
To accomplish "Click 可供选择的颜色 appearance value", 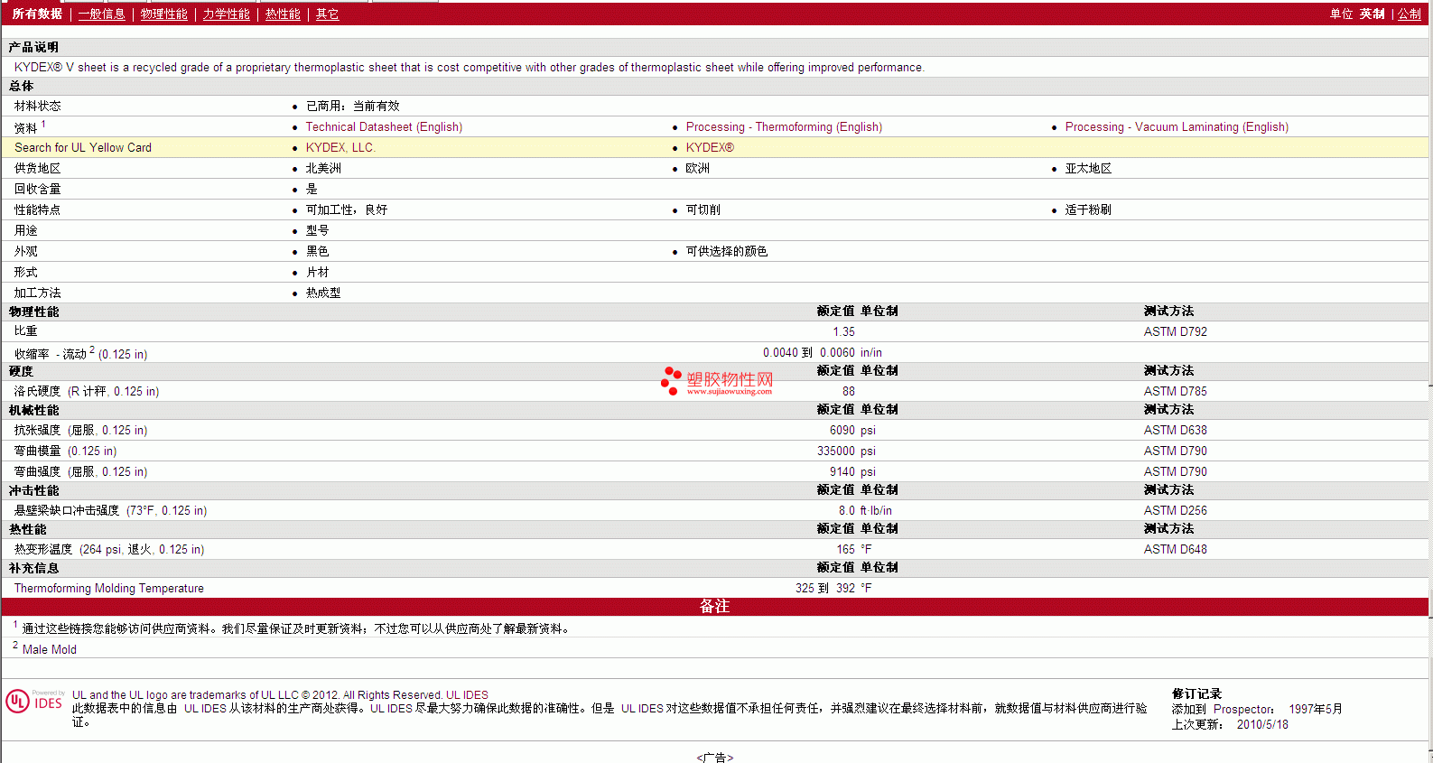I will pyautogui.click(x=727, y=252).
